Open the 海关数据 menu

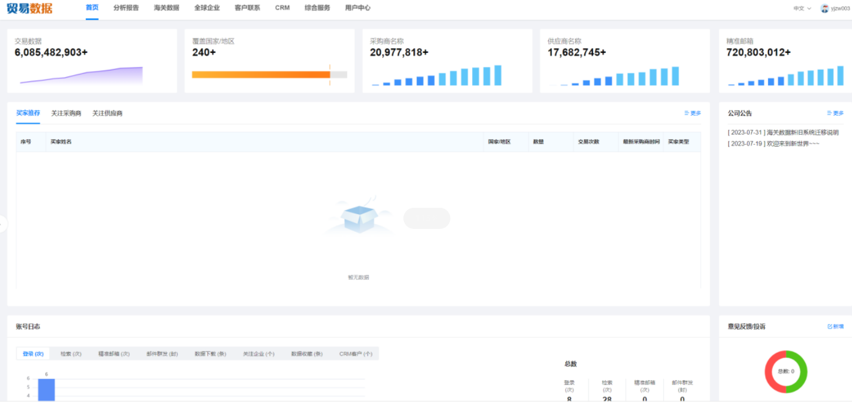(x=166, y=8)
